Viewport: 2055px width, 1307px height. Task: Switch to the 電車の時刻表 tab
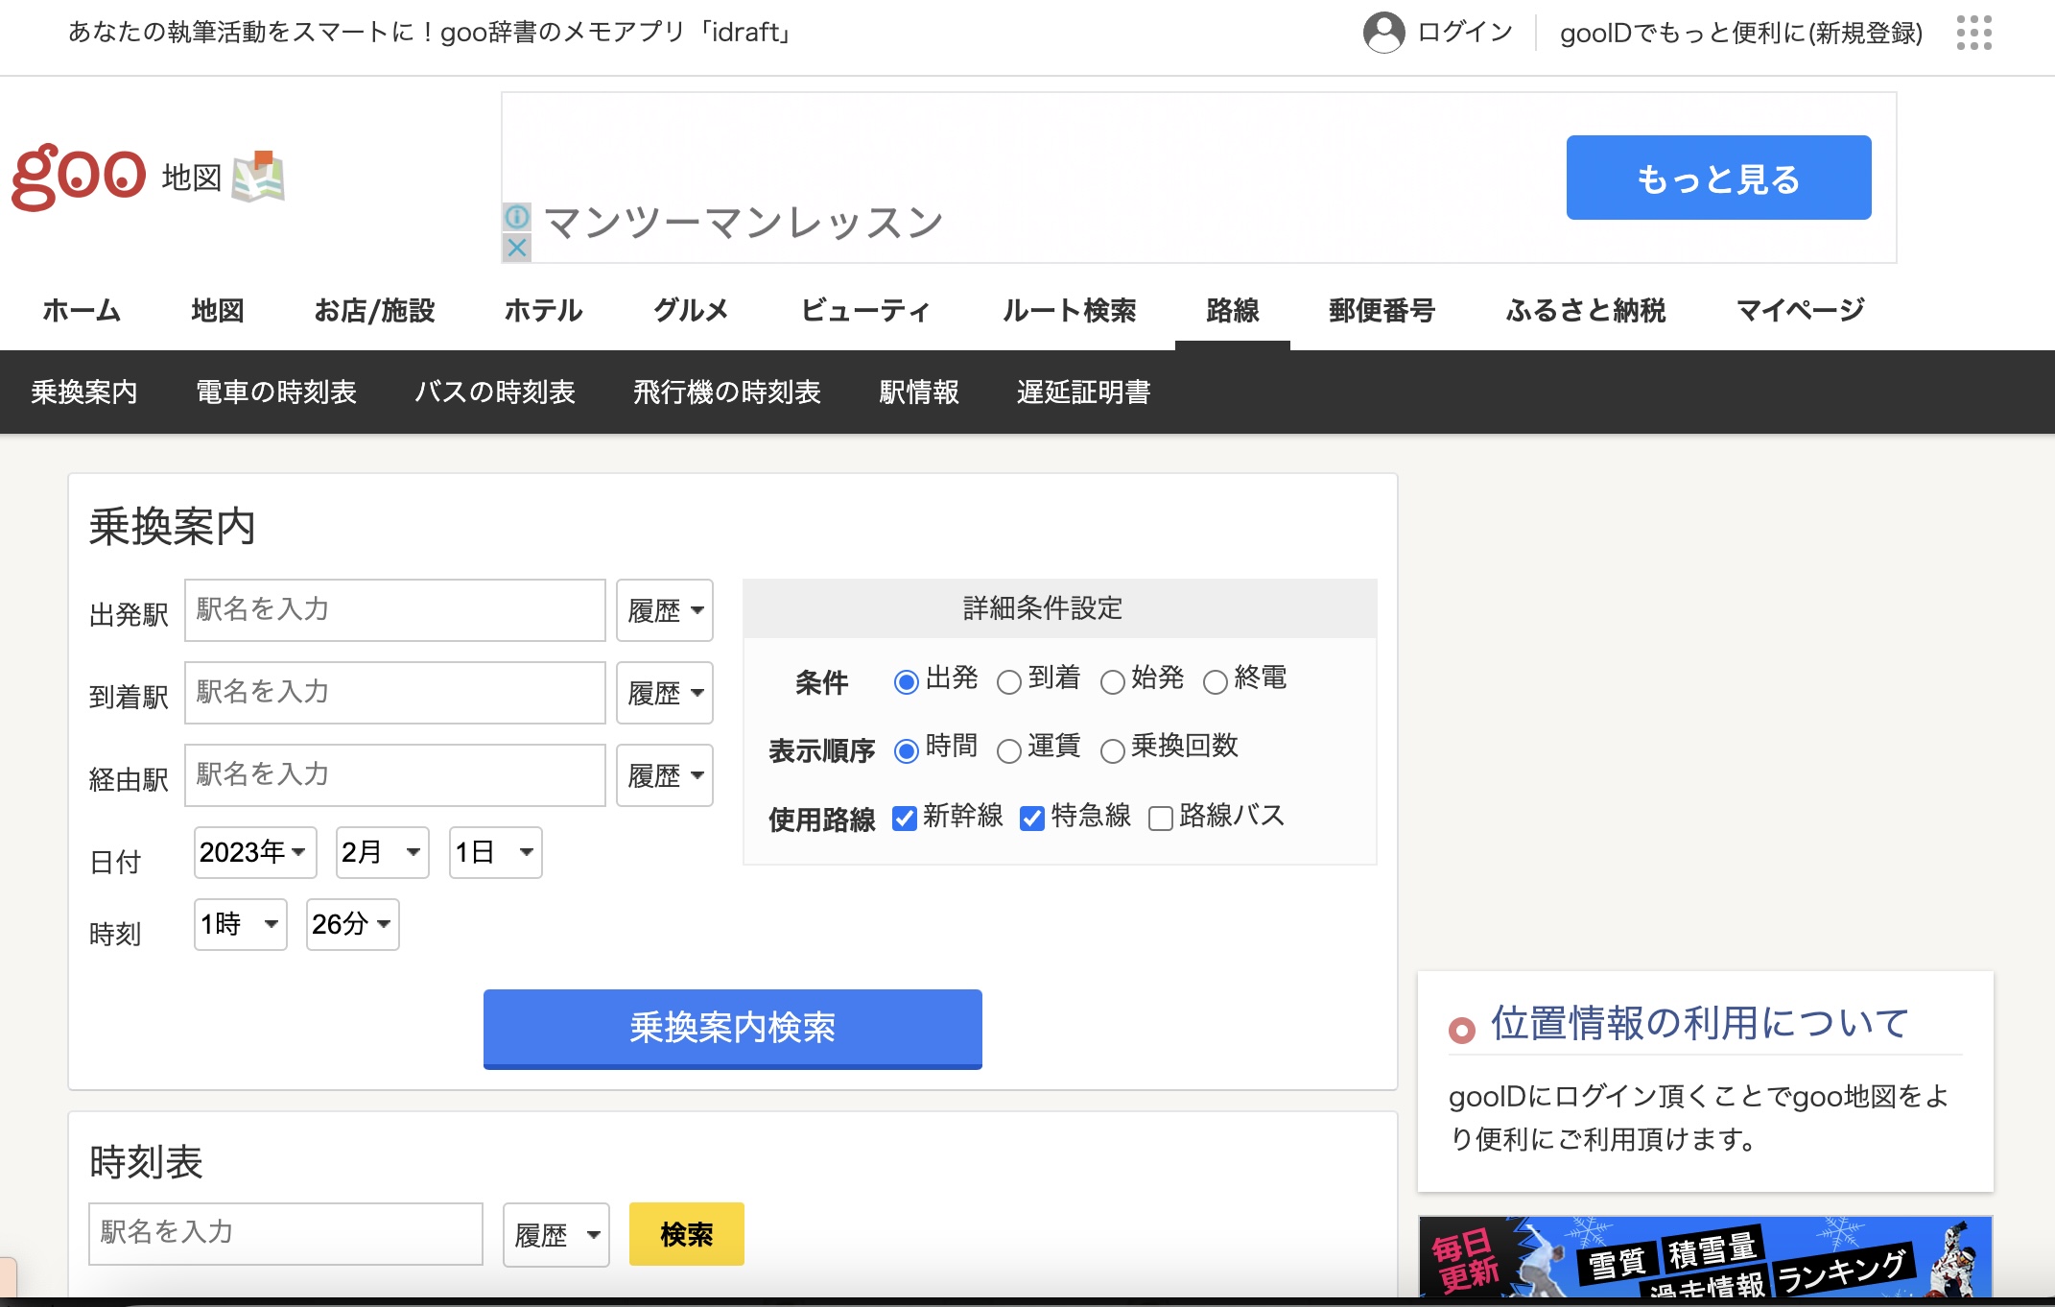click(x=276, y=392)
